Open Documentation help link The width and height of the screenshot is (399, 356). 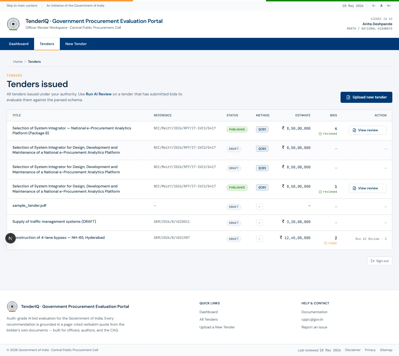click(x=314, y=312)
